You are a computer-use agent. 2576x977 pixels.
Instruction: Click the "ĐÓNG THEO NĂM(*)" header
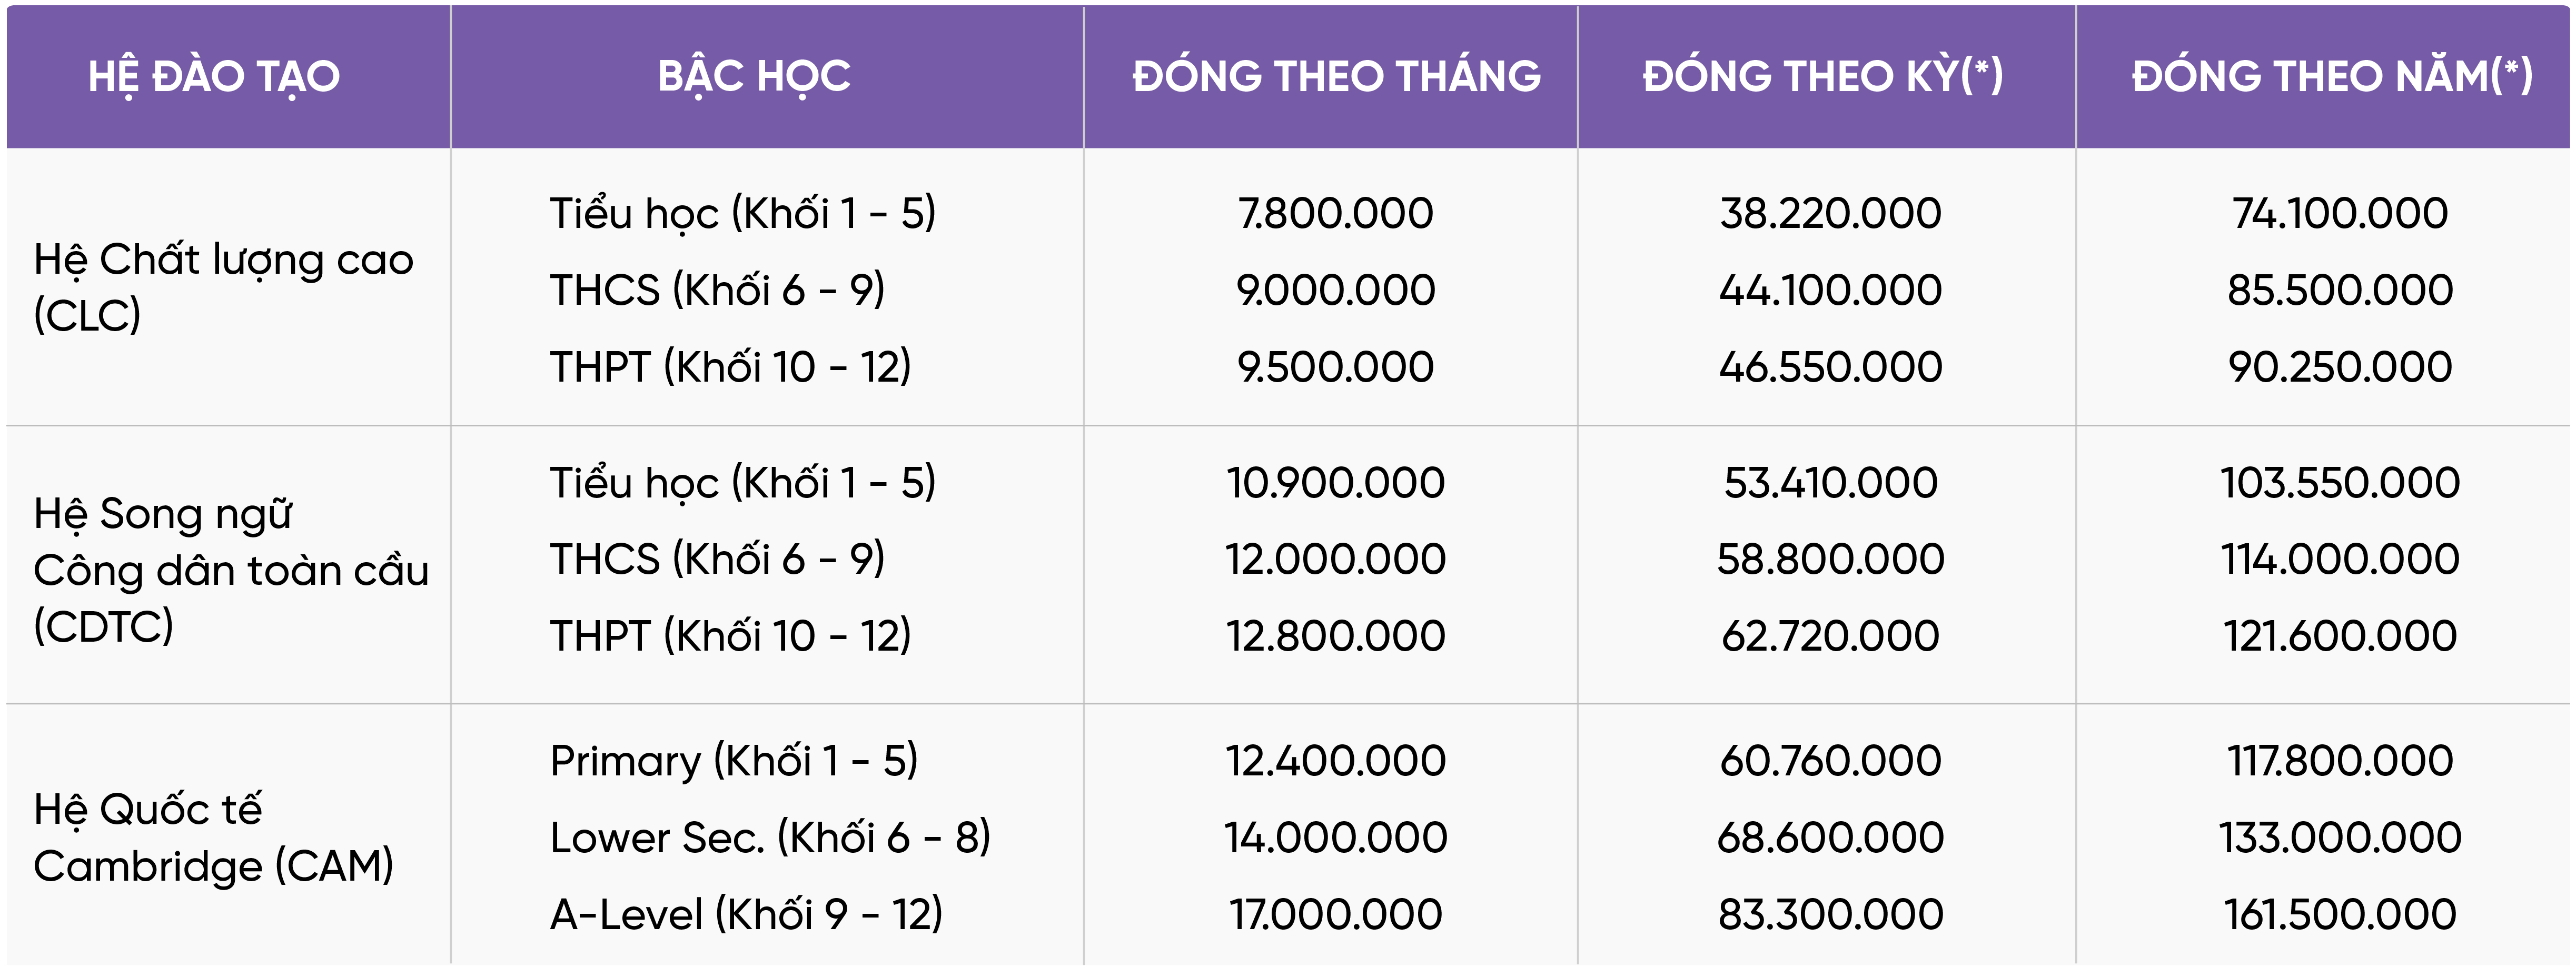[2332, 77]
